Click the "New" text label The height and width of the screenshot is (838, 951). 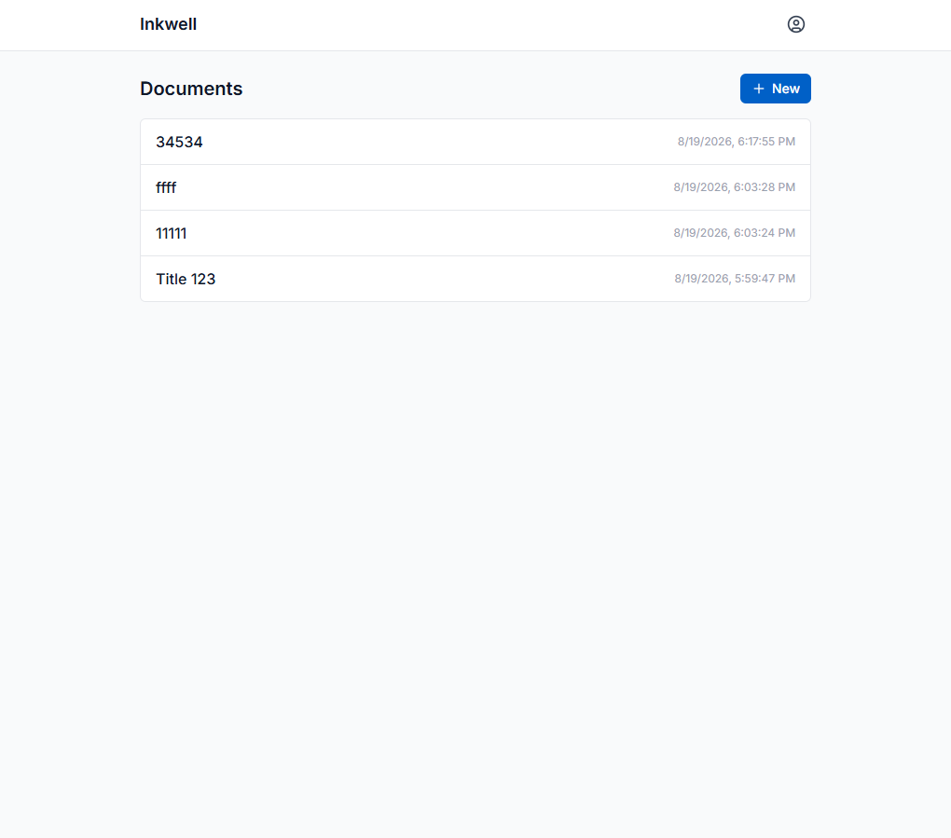coord(785,89)
